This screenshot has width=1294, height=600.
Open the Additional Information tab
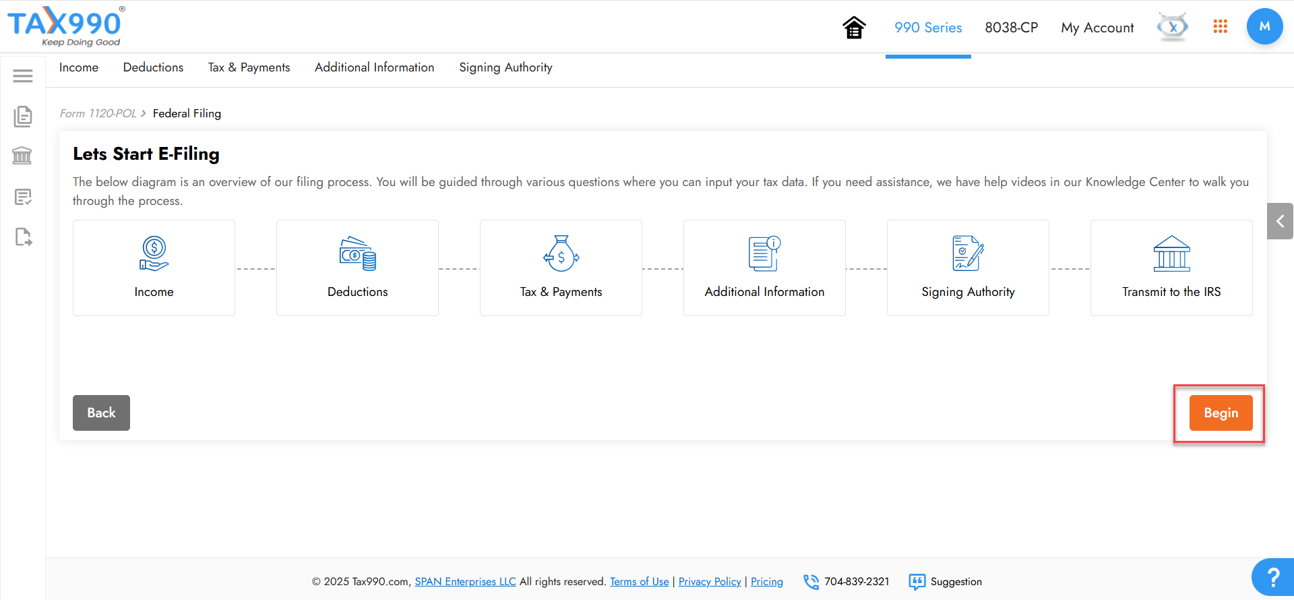coord(374,67)
